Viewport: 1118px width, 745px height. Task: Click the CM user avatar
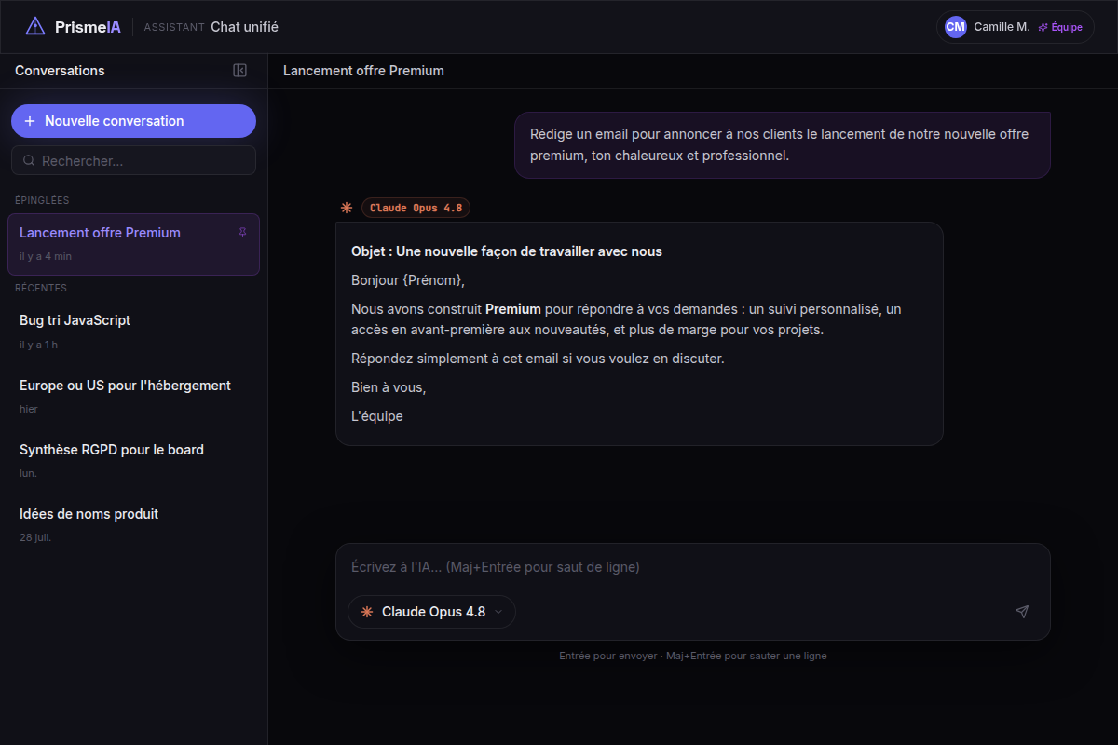click(x=956, y=27)
